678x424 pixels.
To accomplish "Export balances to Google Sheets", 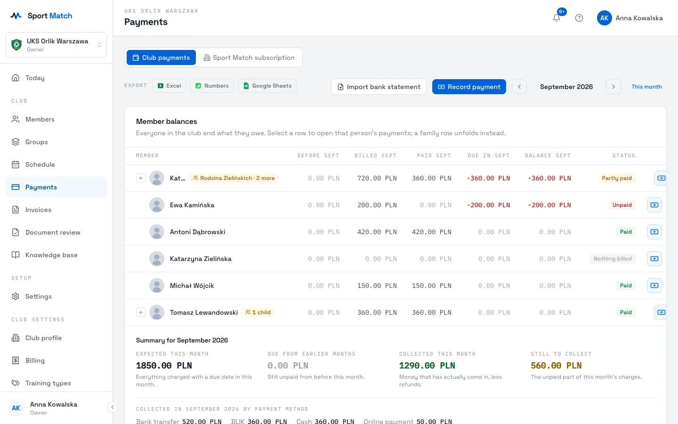I will pyautogui.click(x=267, y=86).
